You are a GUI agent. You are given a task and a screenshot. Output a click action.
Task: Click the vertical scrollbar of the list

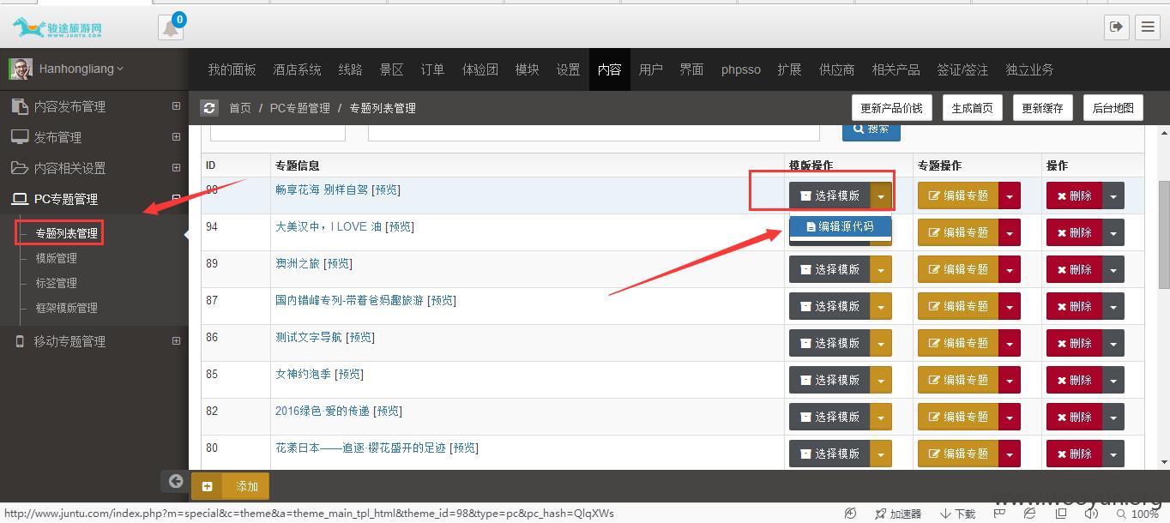tap(1164, 297)
